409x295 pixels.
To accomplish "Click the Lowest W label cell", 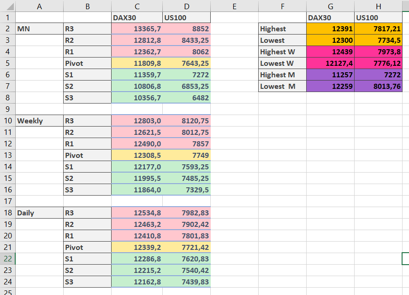I will tap(283, 63).
